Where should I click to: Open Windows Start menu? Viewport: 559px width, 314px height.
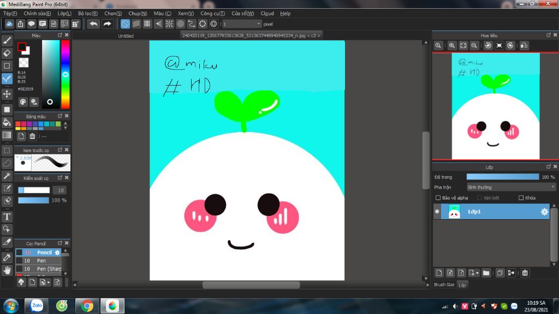click(x=11, y=306)
